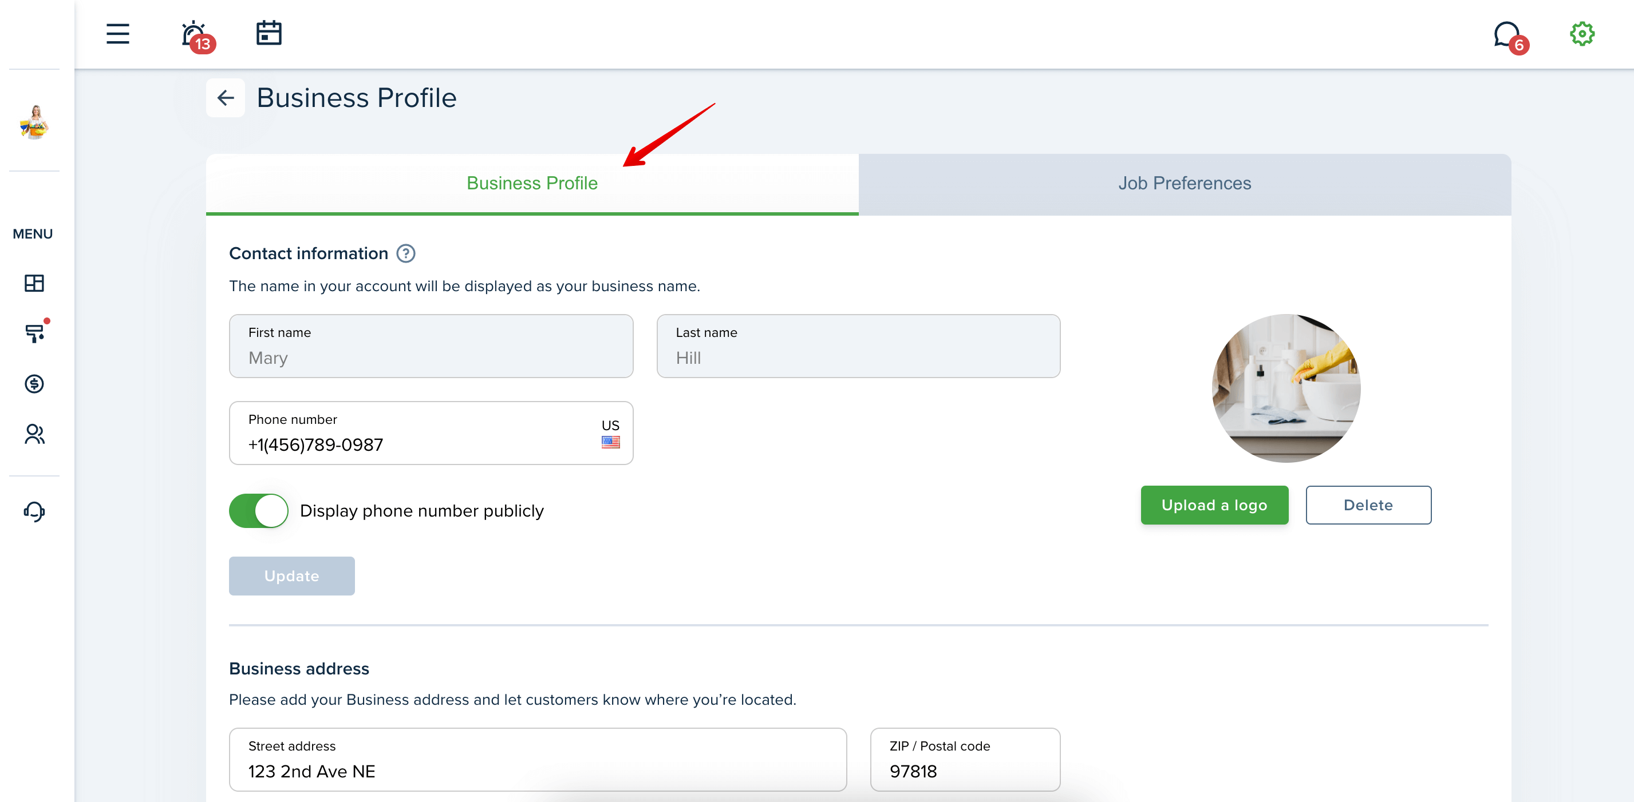Open the support headset icon
1634x802 pixels.
coord(34,511)
